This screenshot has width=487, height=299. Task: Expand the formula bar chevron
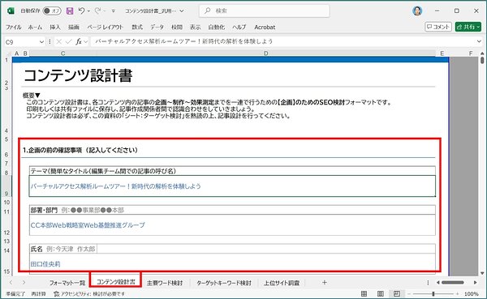tap(479, 41)
